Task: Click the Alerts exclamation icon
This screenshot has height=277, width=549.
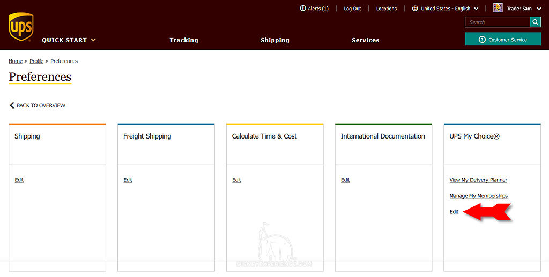Action: tap(303, 9)
